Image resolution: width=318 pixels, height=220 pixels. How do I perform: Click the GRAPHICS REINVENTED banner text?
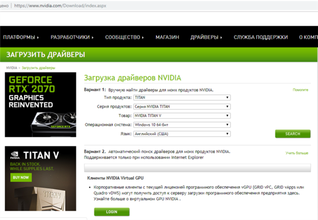coord(31,101)
